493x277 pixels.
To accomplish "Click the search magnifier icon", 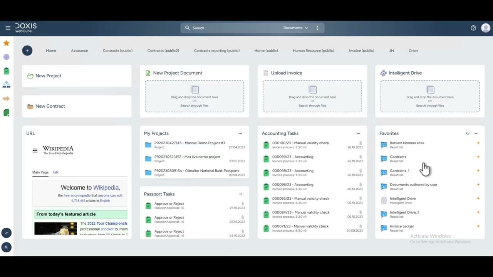I will click(x=188, y=28).
